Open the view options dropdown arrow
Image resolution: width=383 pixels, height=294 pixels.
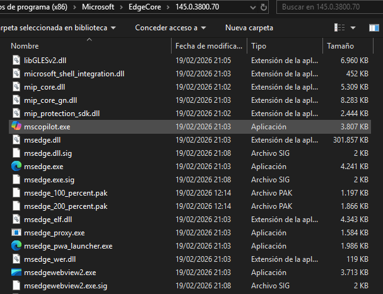[x=353, y=28]
